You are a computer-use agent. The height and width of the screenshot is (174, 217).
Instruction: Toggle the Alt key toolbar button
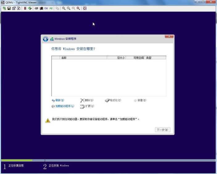point(51,8)
